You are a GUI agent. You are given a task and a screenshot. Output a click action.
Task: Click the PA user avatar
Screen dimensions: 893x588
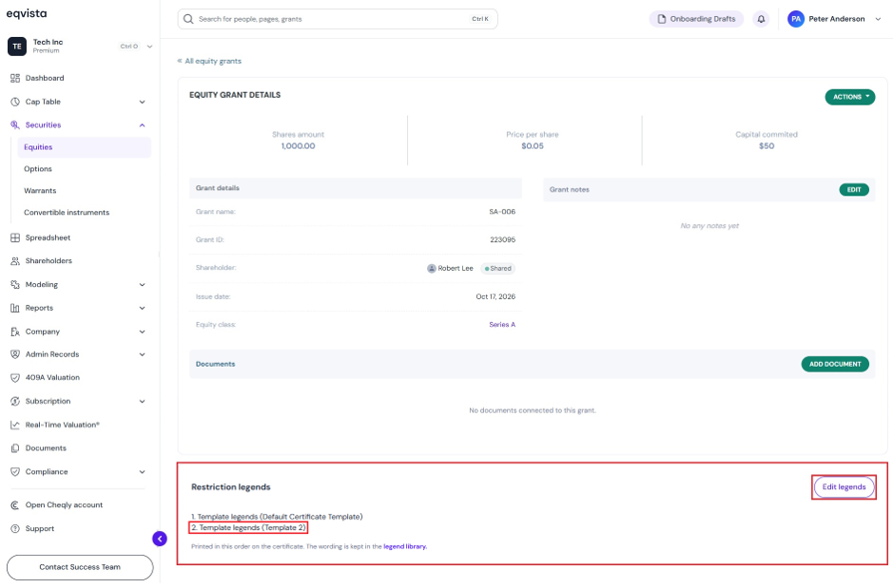tap(796, 19)
